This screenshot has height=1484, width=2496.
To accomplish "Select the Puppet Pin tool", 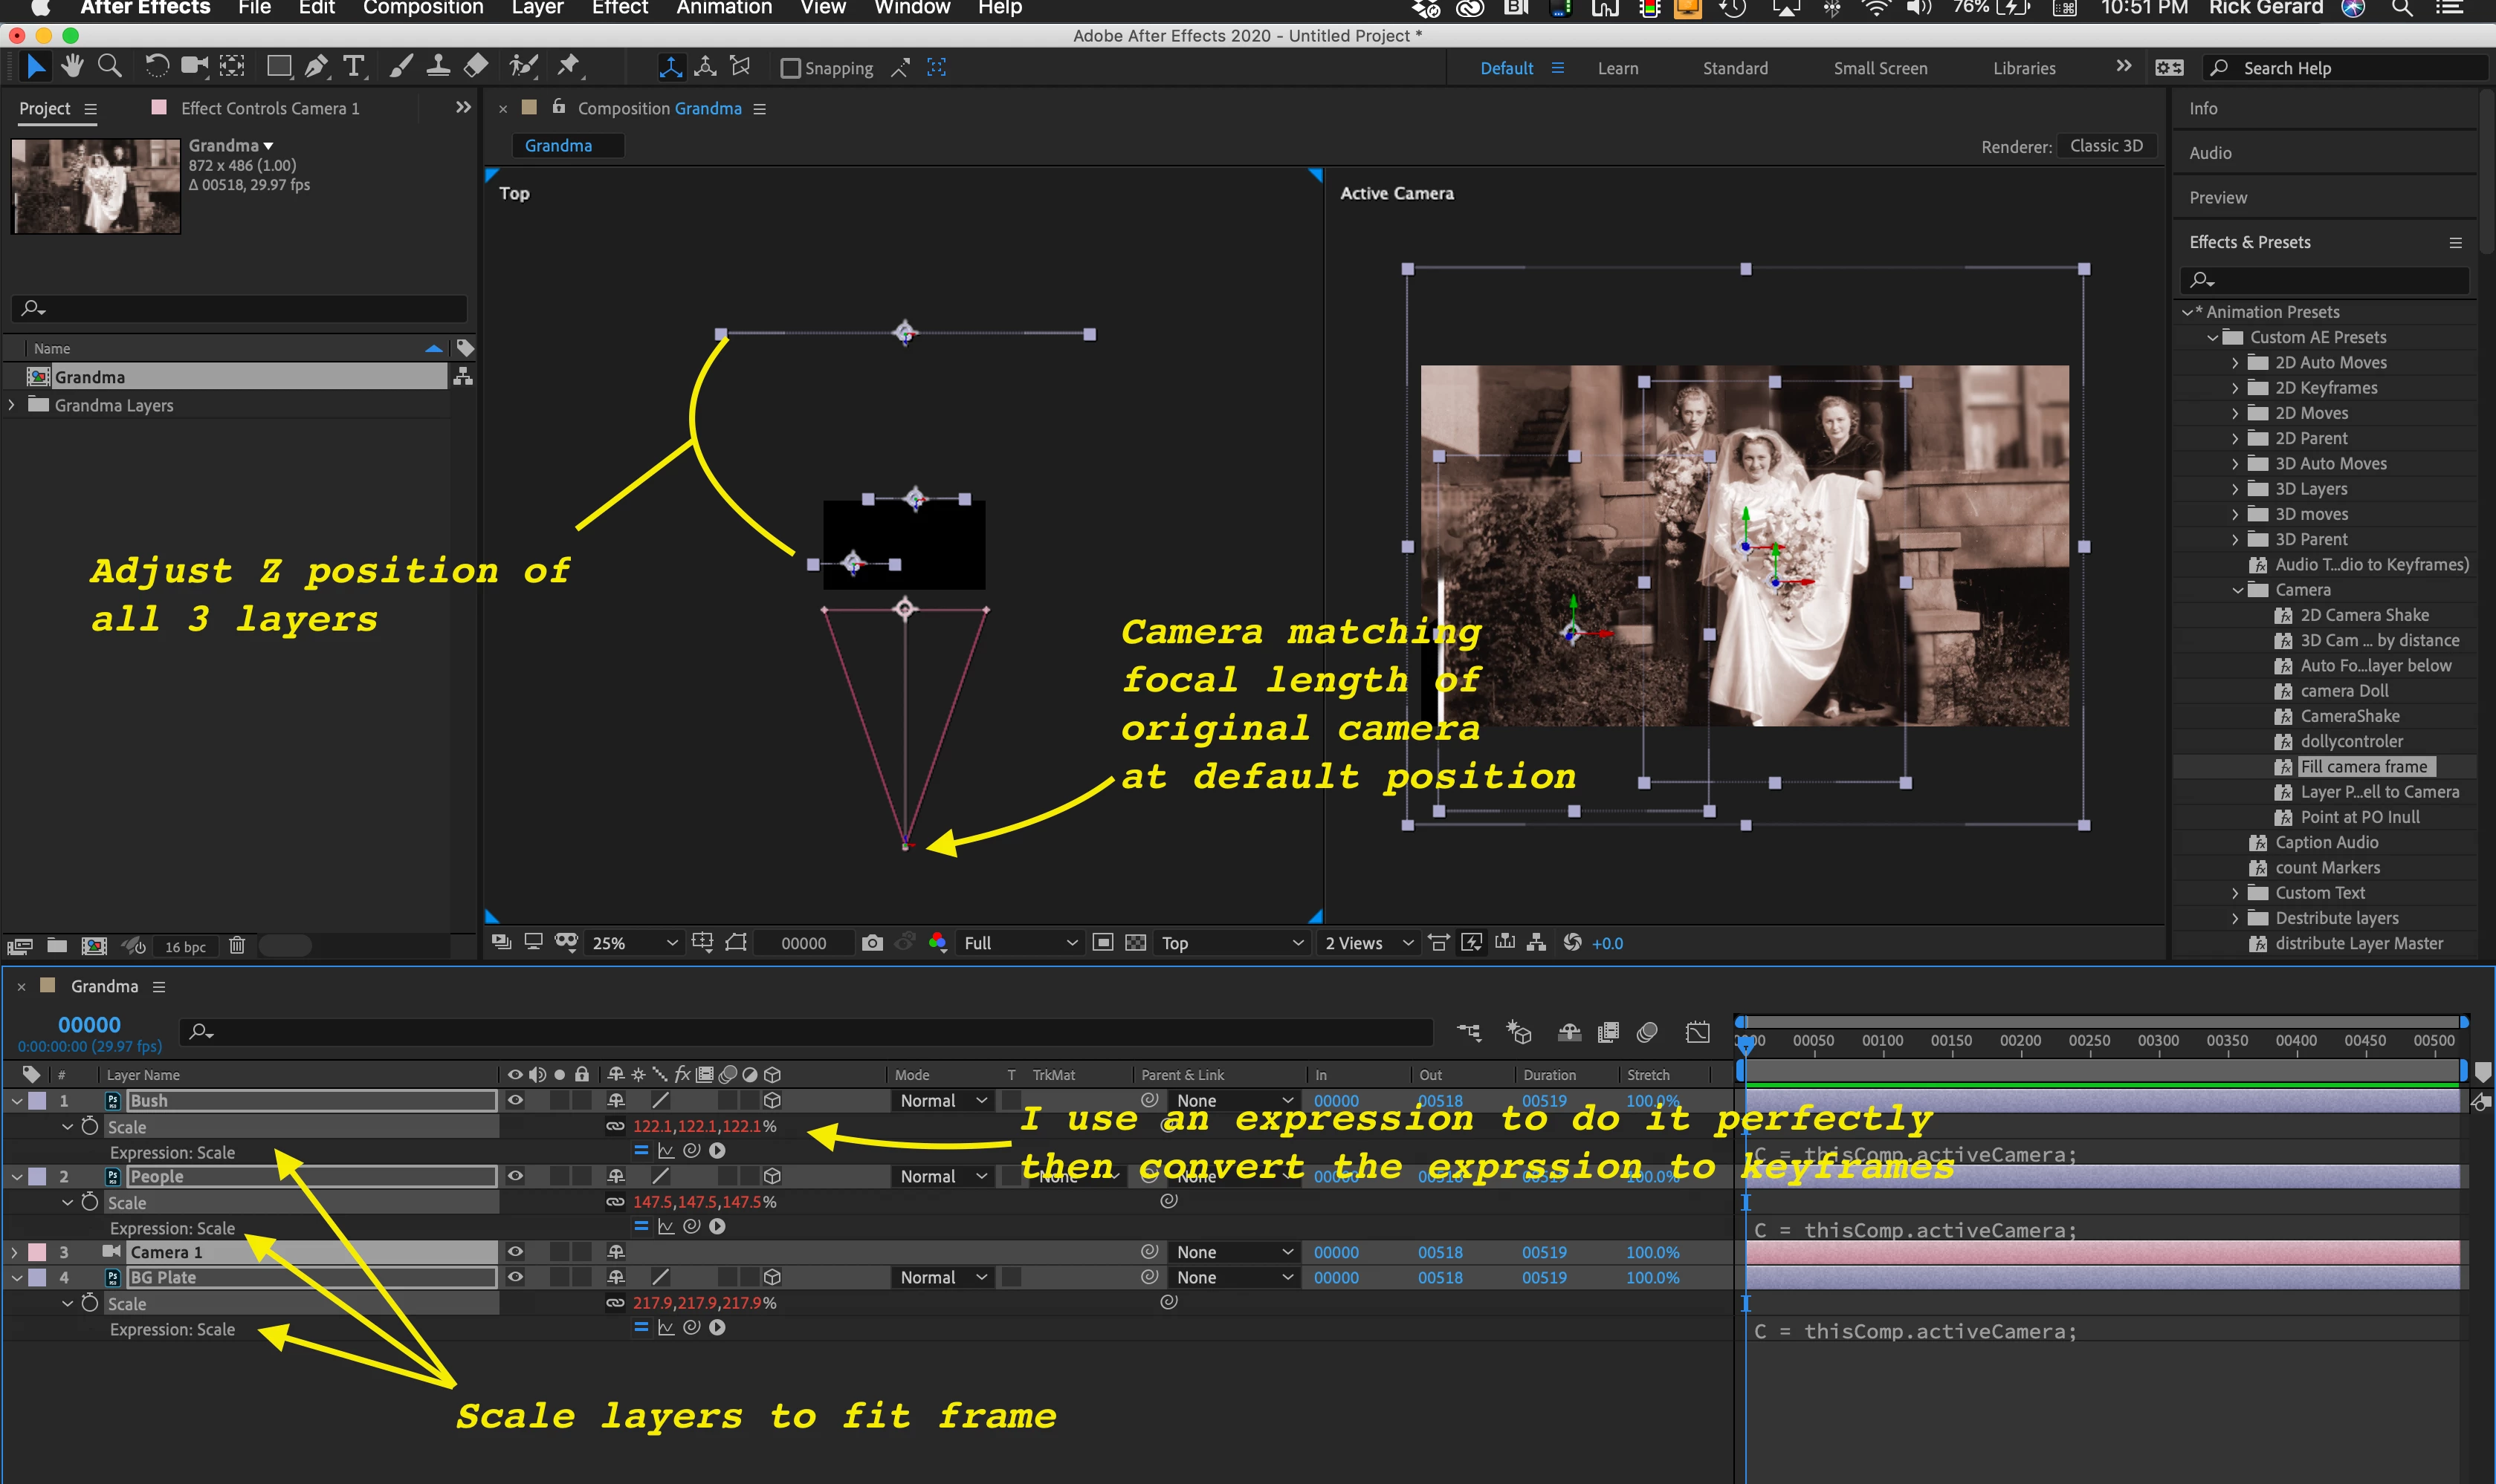I will point(569,67).
